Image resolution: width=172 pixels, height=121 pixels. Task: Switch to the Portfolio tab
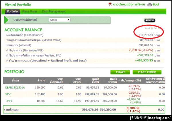point(12,11)
